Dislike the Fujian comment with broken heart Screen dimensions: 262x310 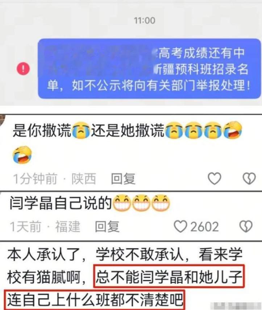(246, 226)
